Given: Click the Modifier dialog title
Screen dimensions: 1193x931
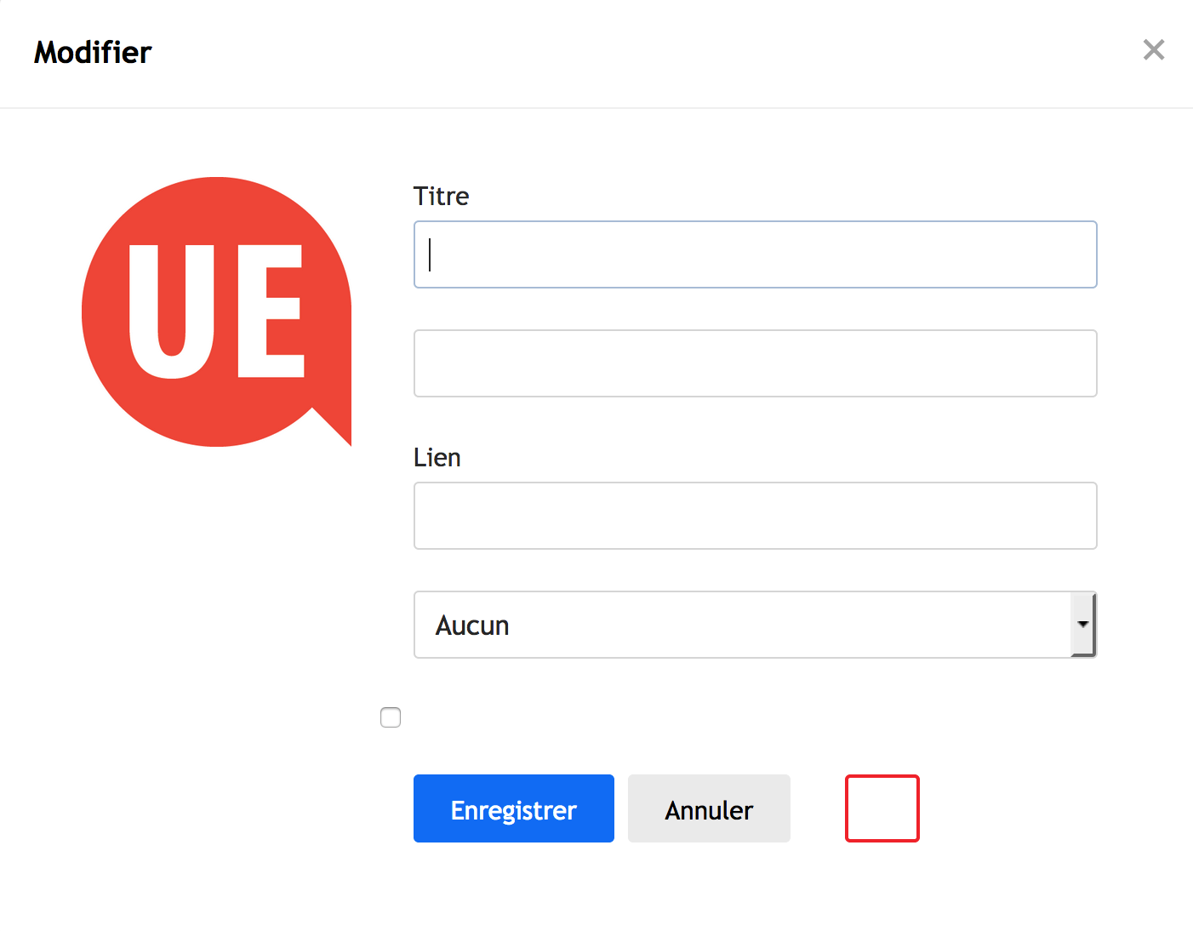Looking at the screenshot, I should tap(93, 53).
